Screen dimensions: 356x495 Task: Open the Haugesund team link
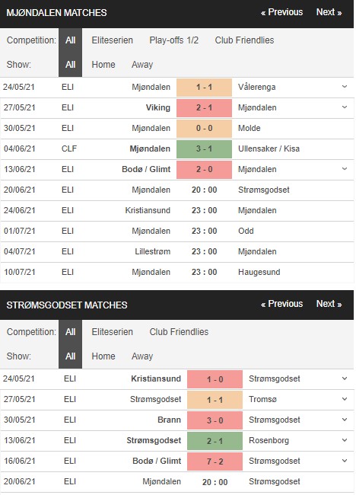[259, 272]
